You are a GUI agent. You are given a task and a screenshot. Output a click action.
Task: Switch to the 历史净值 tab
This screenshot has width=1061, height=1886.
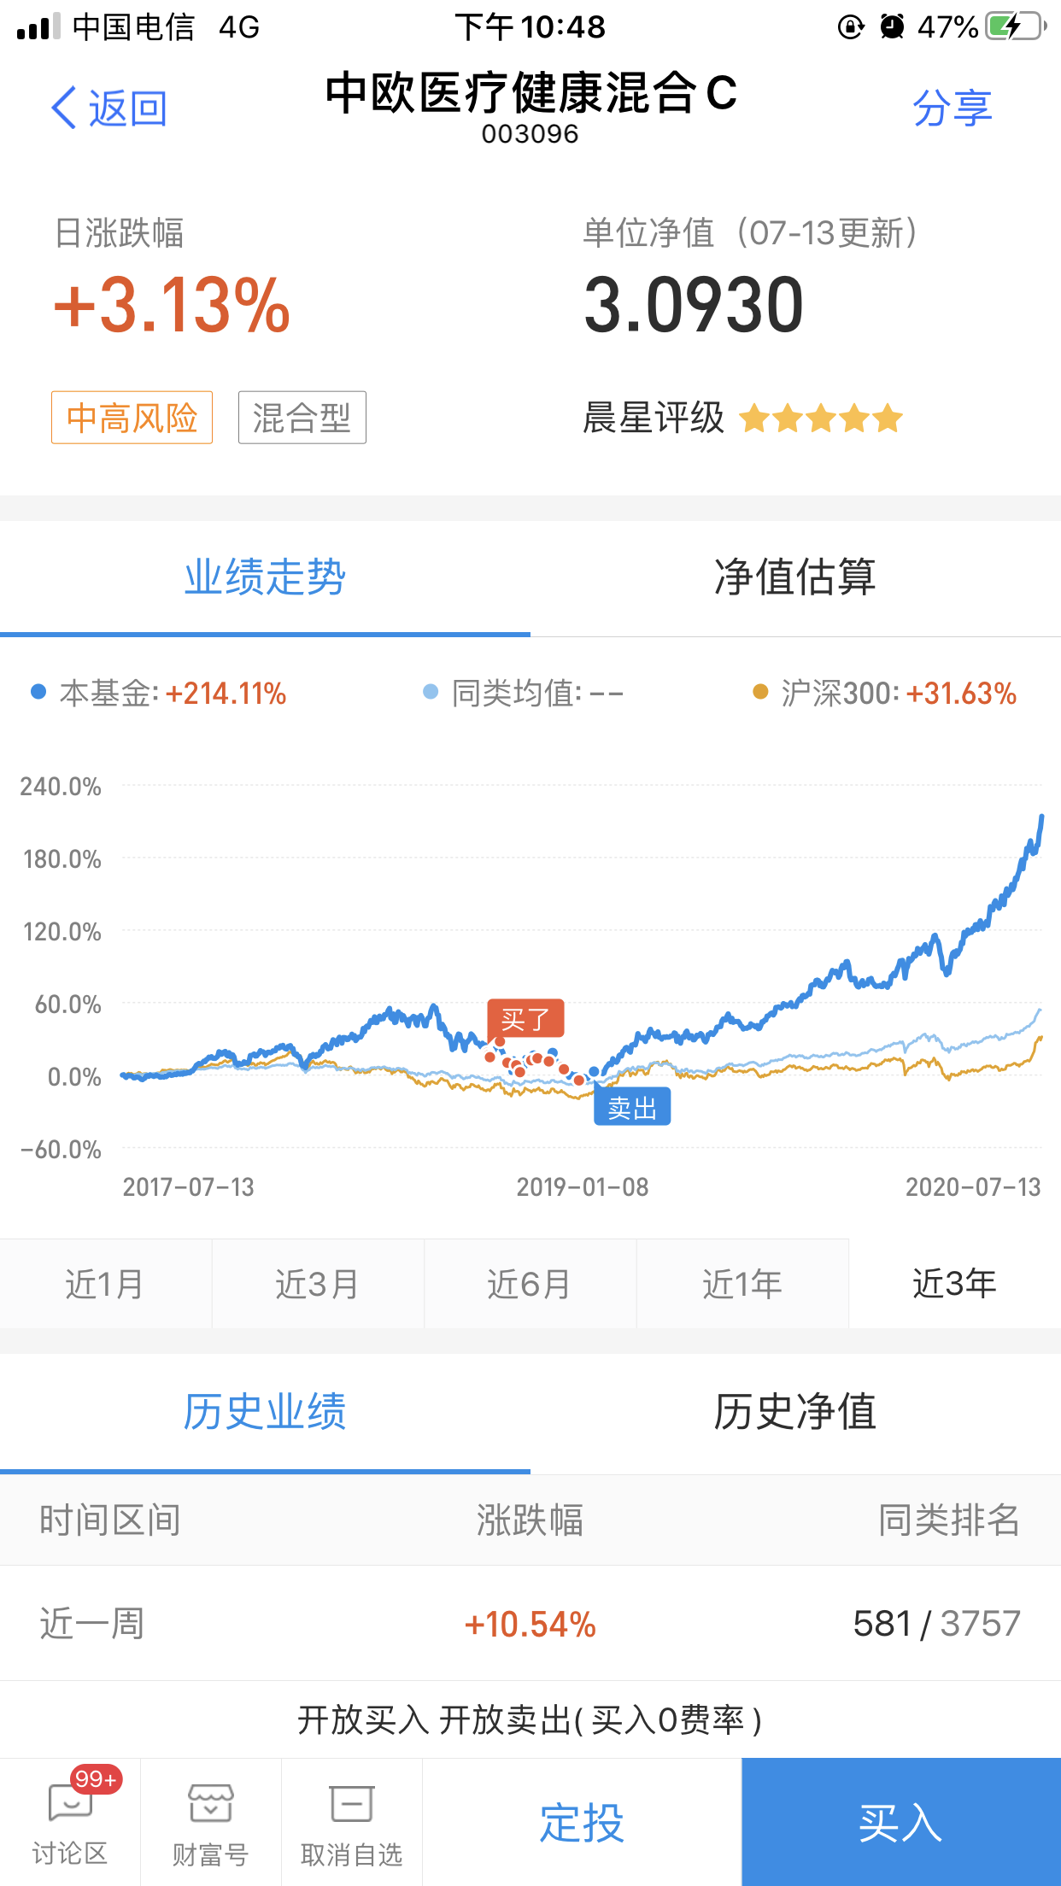[794, 1412]
